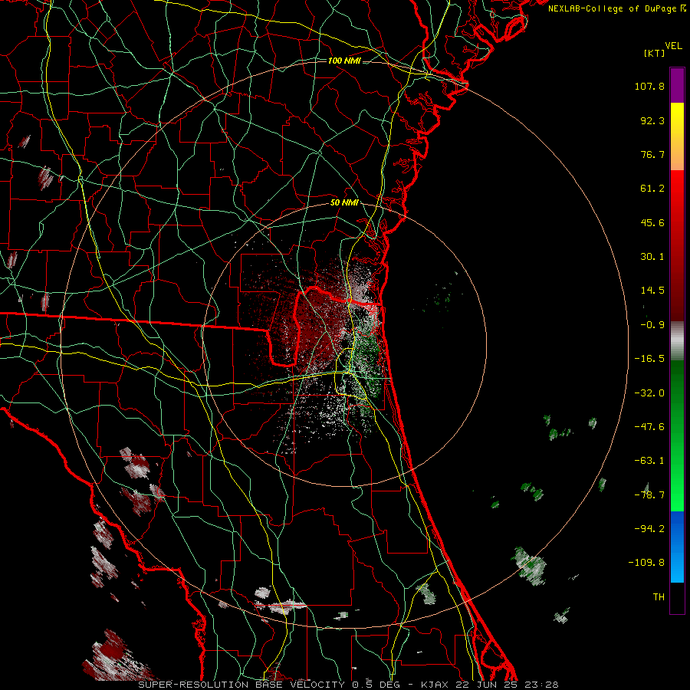Click the bright green segment of the color bar
The height and width of the screenshot is (690, 690).
pyautogui.click(x=677, y=435)
